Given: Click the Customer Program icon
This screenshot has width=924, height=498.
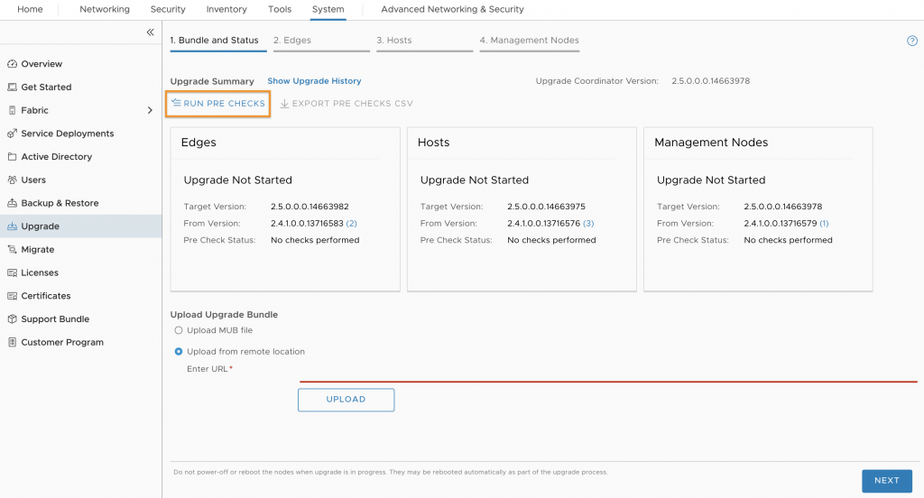Looking at the screenshot, I should (x=12, y=342).
